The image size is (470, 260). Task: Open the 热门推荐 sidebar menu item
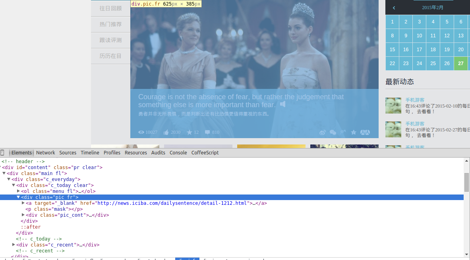110,24
